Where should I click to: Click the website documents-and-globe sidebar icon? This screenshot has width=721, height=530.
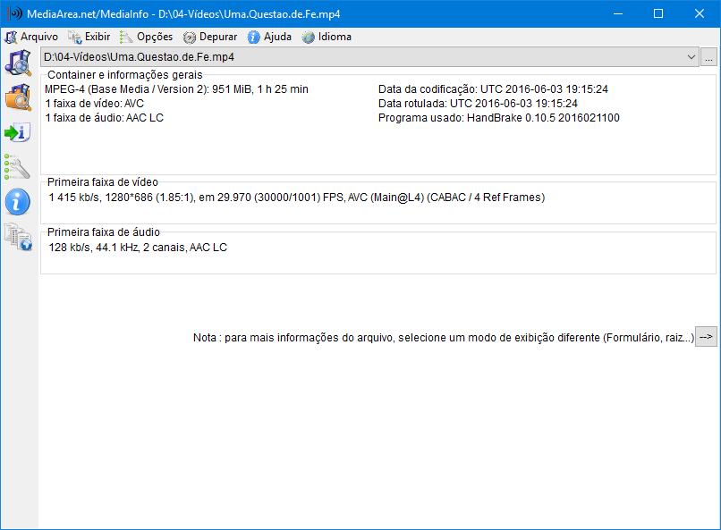[19, 237]
